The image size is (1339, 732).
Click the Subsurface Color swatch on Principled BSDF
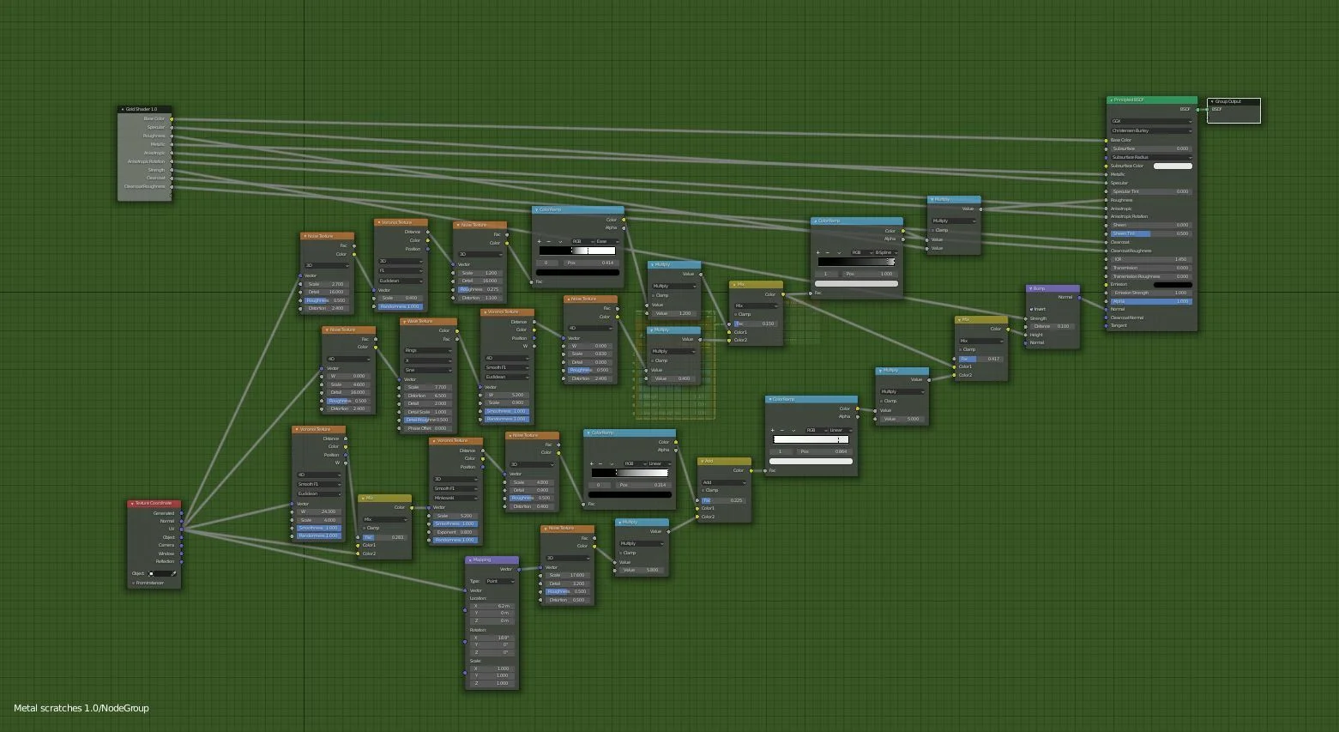[1173, 166]
